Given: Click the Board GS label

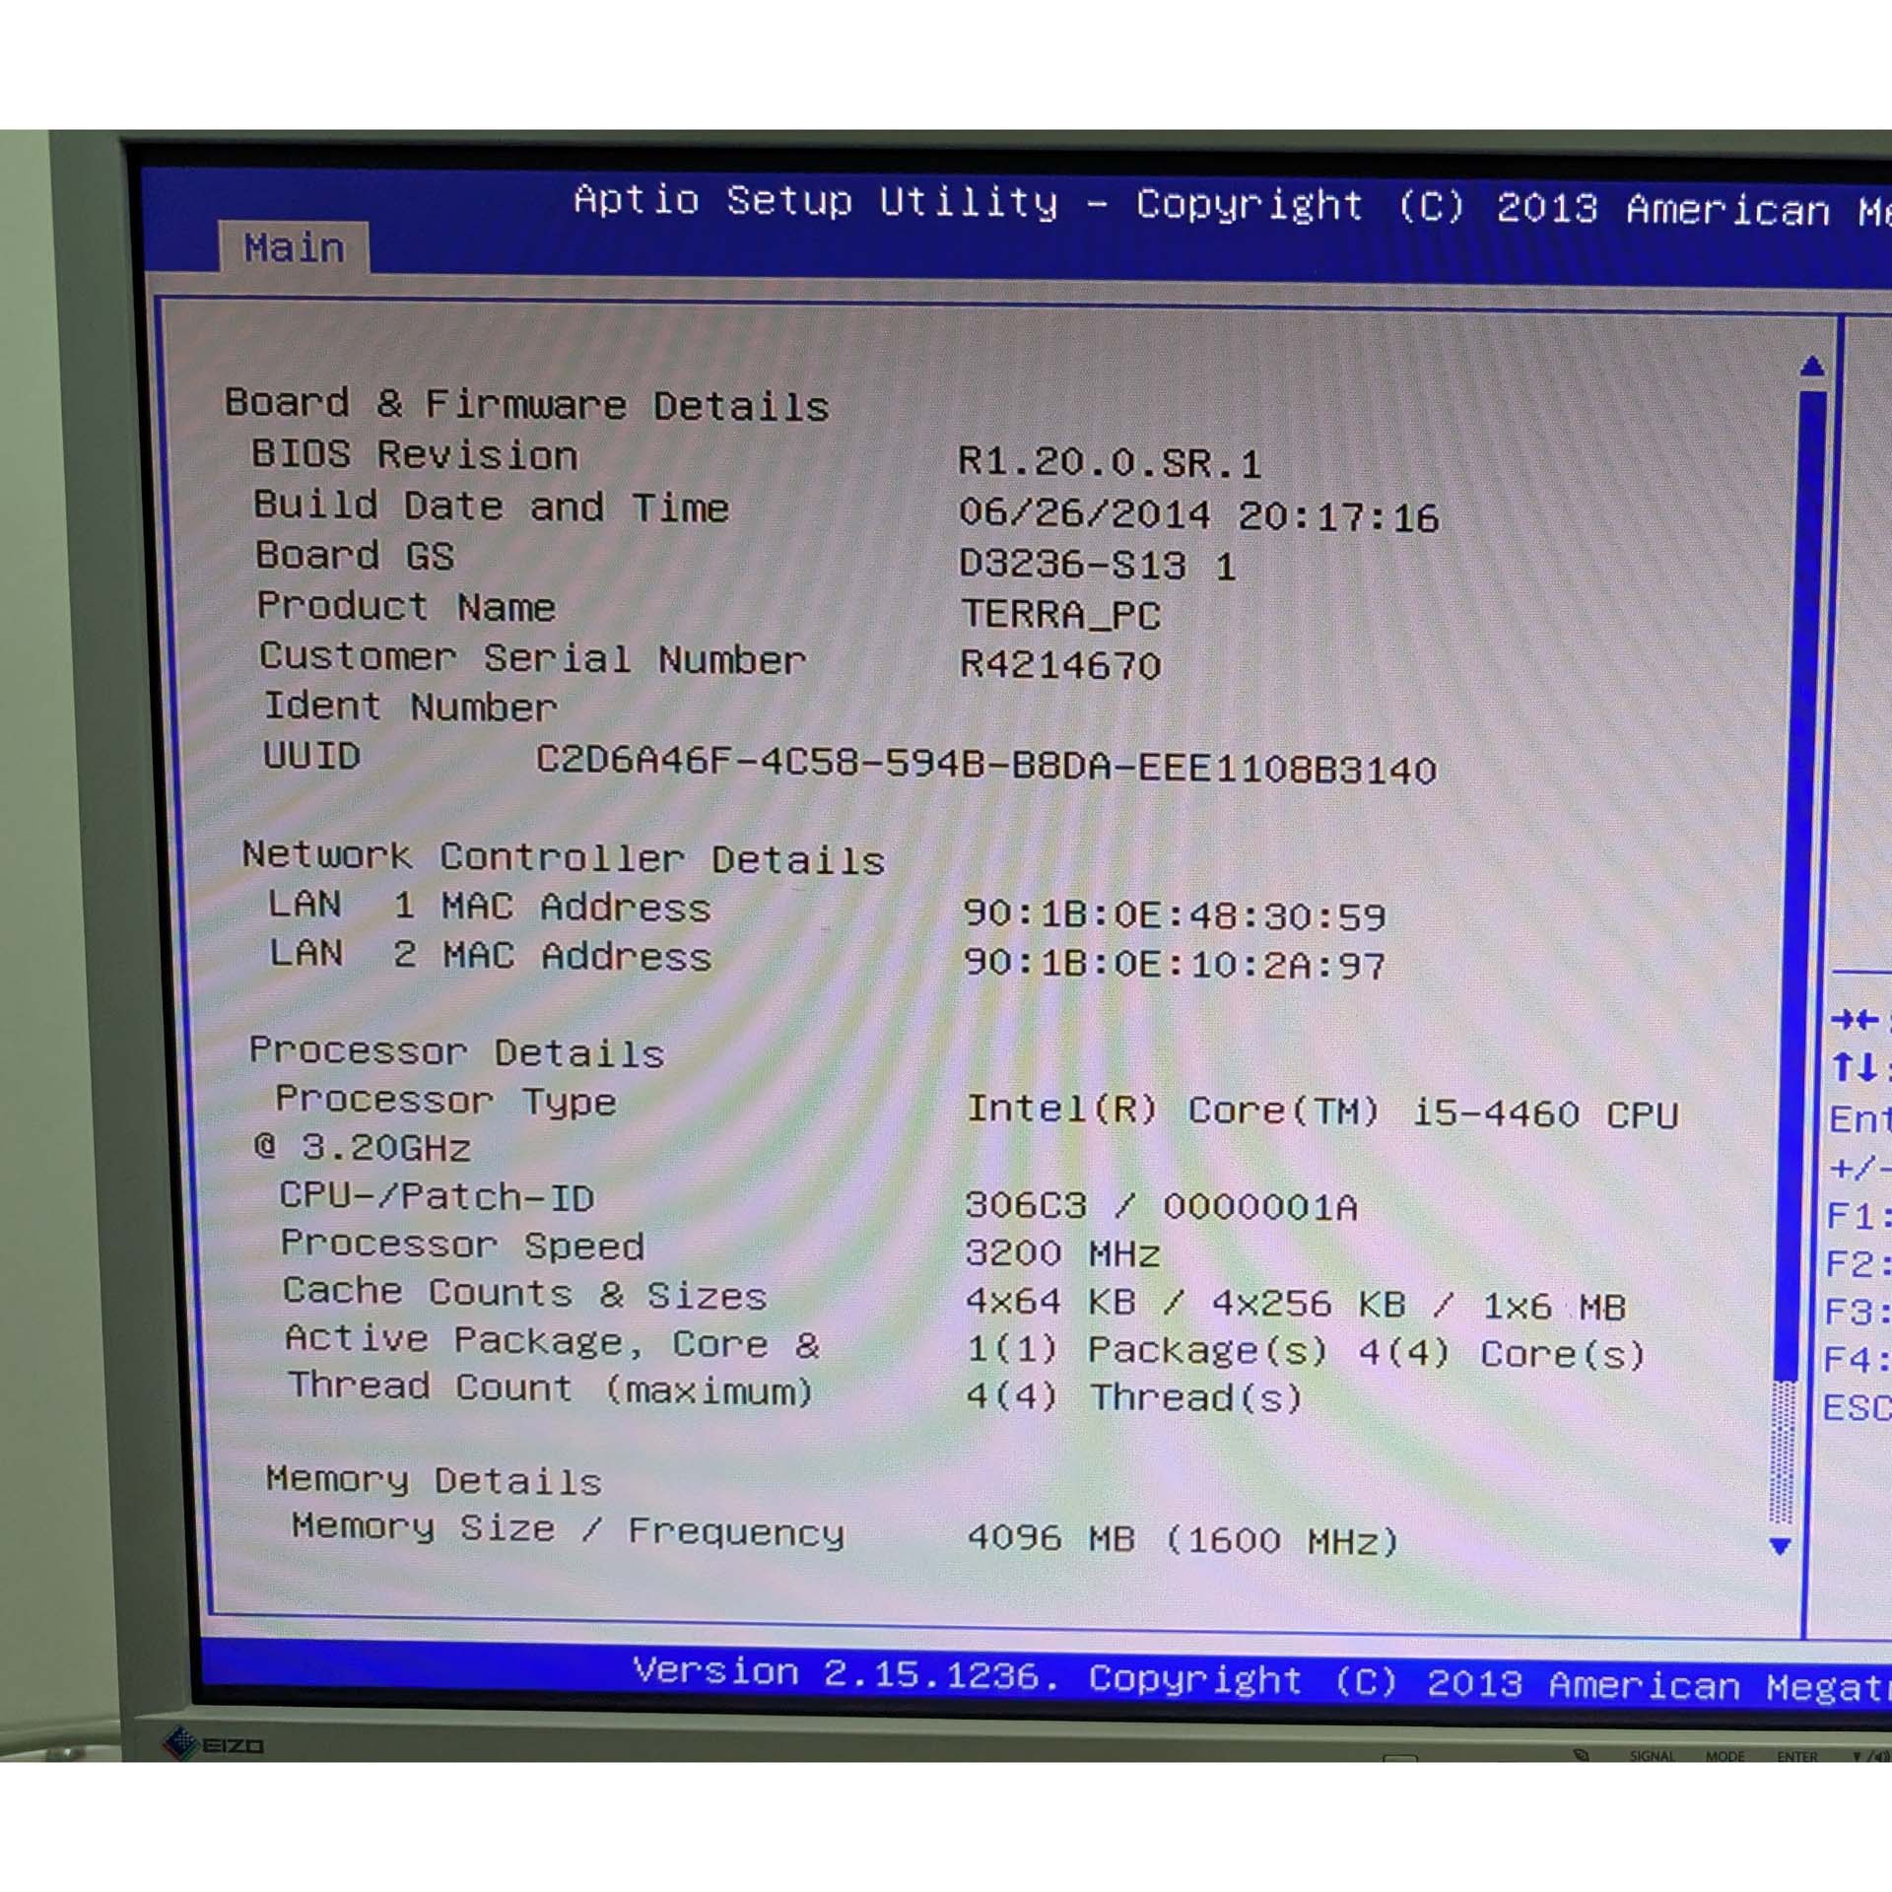Looking at the screenshot, I should tap(355, 556).
